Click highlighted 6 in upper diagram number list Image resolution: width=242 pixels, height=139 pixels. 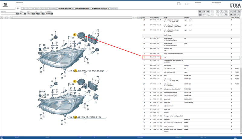pyautogui.click(x=75, y=71)
